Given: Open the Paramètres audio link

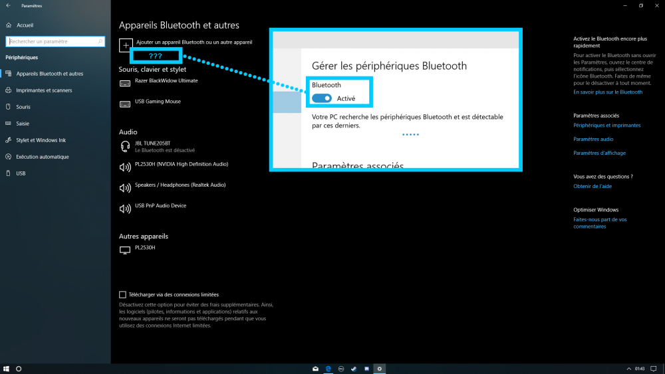Looking at the screenshot, I should pos(593,139).
